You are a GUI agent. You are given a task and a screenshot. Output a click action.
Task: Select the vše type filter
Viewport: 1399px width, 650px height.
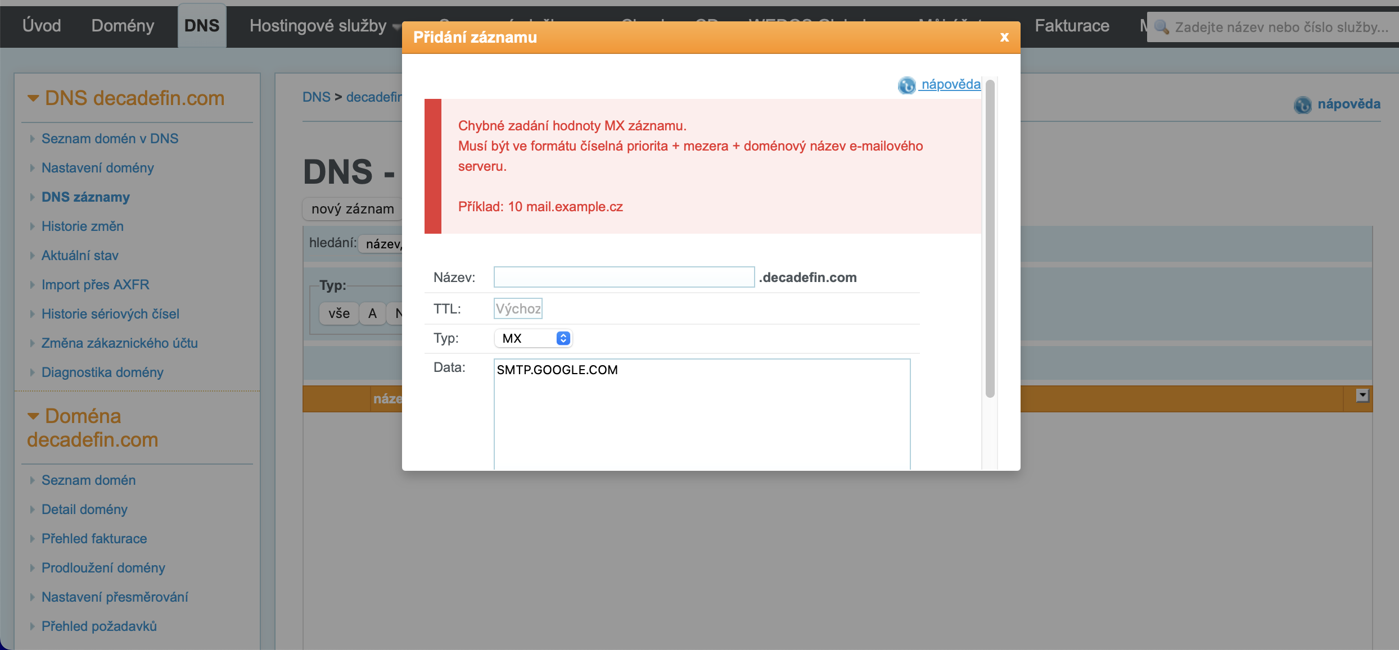(x=339, y=313)
